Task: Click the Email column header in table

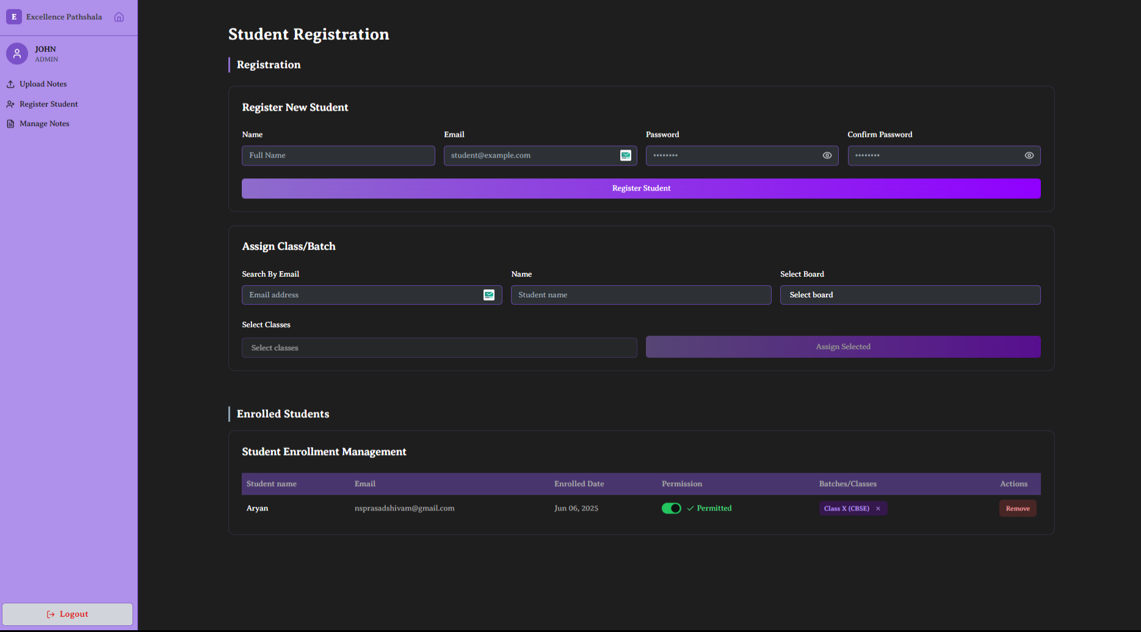Action: point(365,484)
